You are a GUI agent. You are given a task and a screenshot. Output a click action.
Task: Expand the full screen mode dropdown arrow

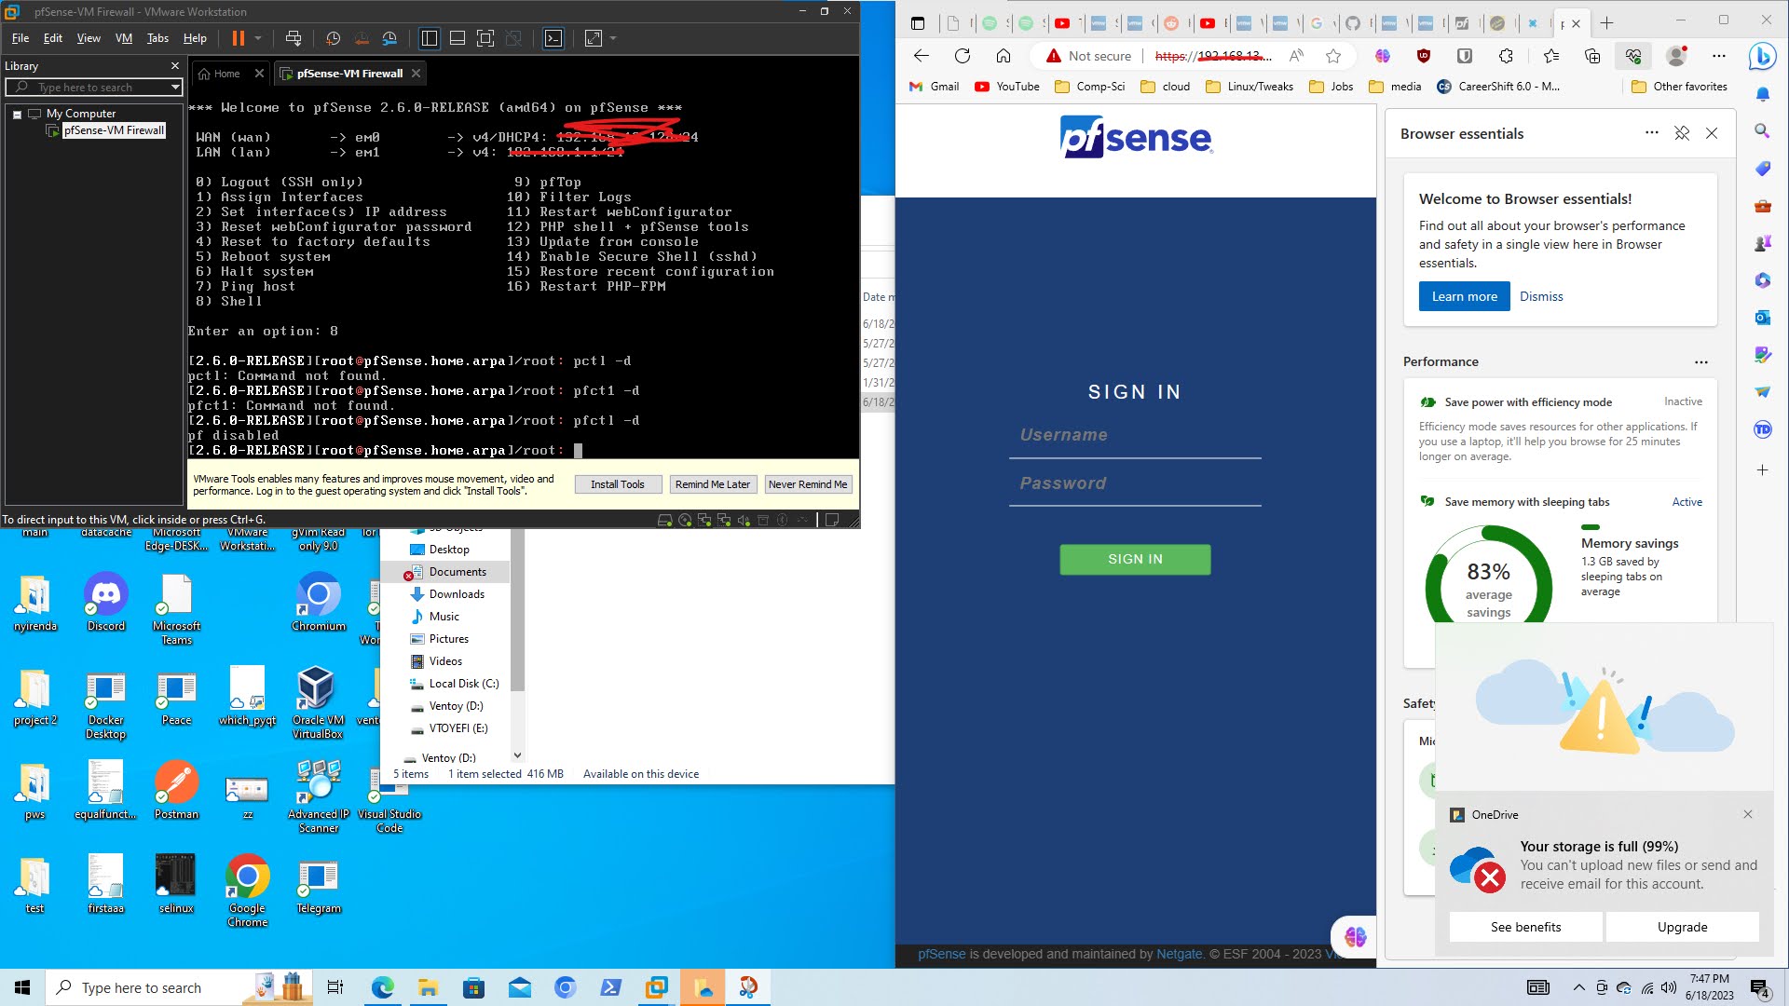click(x=613, y=38)
